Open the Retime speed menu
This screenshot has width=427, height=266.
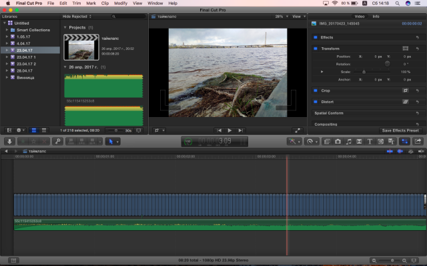pyautogui.click(x=312, y=142)
